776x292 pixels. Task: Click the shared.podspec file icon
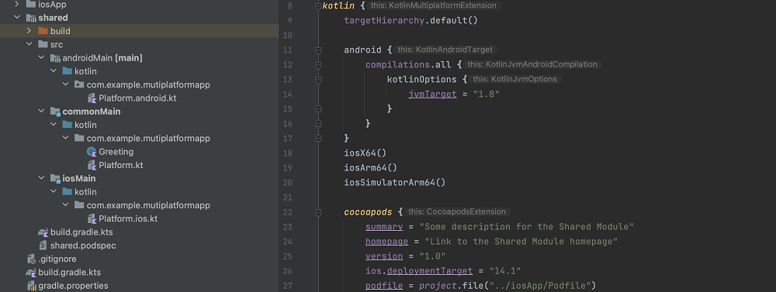pyautogui.click(x=43, y=245)
